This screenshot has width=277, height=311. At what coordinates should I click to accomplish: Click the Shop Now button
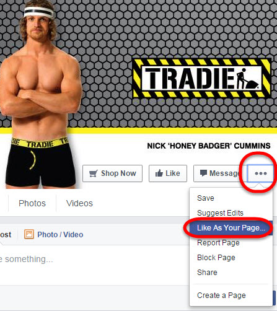pyautogui.click(x=112, y=173)
